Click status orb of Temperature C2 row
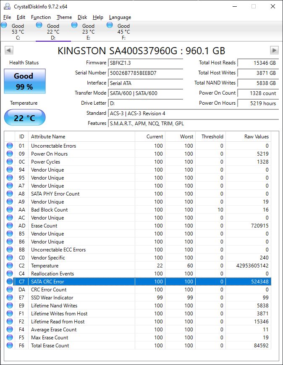Viewport: 283px width, 365px height. point(10,265)
